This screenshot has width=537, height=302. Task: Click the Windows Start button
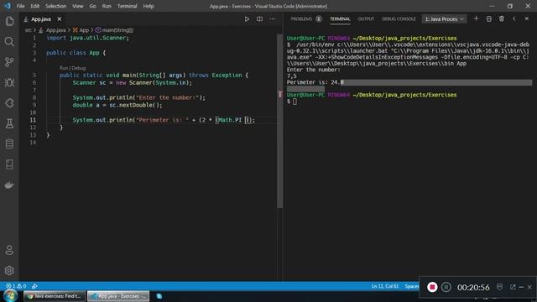pos(10,296)
